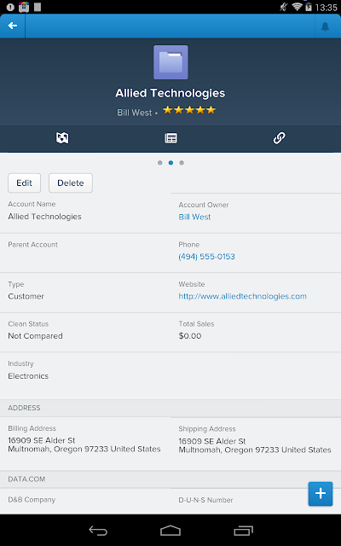Image resolution: width=341 pixels, height=546 pixels.
Task: Select the first page indicator dot
Action: pos(159,163)
